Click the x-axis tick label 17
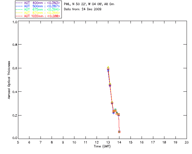Image resolution: width=192 pixels, height=154 pixels. coord(153,142)
